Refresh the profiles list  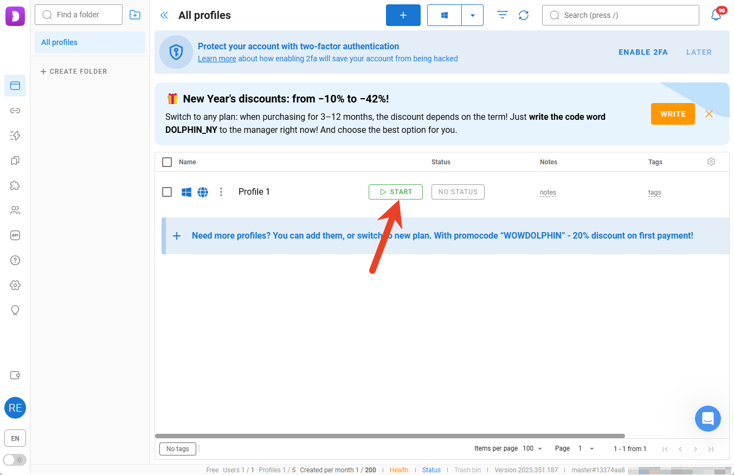[x=524, y=15]
